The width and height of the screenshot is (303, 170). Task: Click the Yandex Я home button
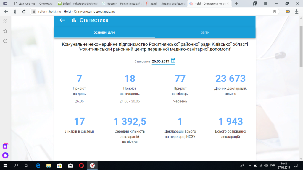(x=15, y=12)
